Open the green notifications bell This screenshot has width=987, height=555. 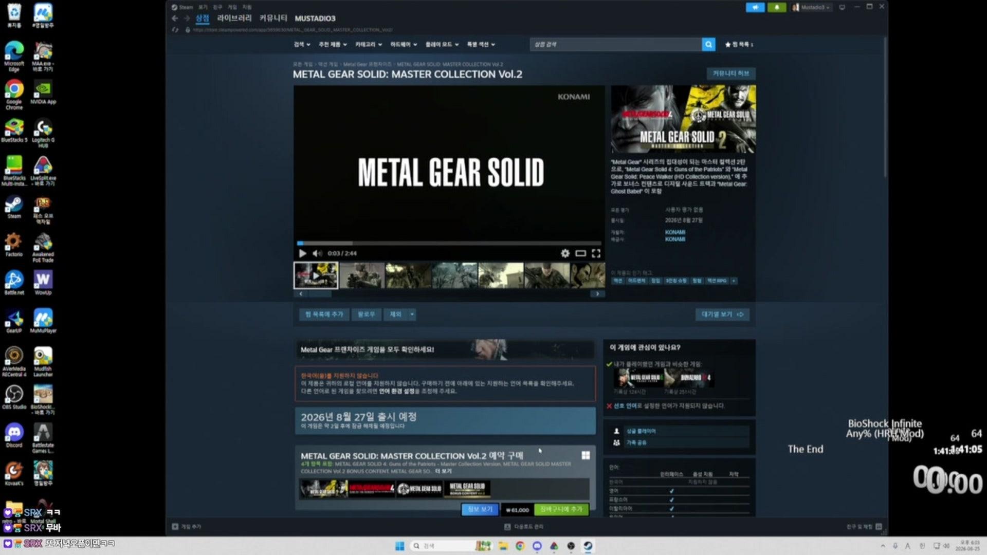tap(777, 7)
